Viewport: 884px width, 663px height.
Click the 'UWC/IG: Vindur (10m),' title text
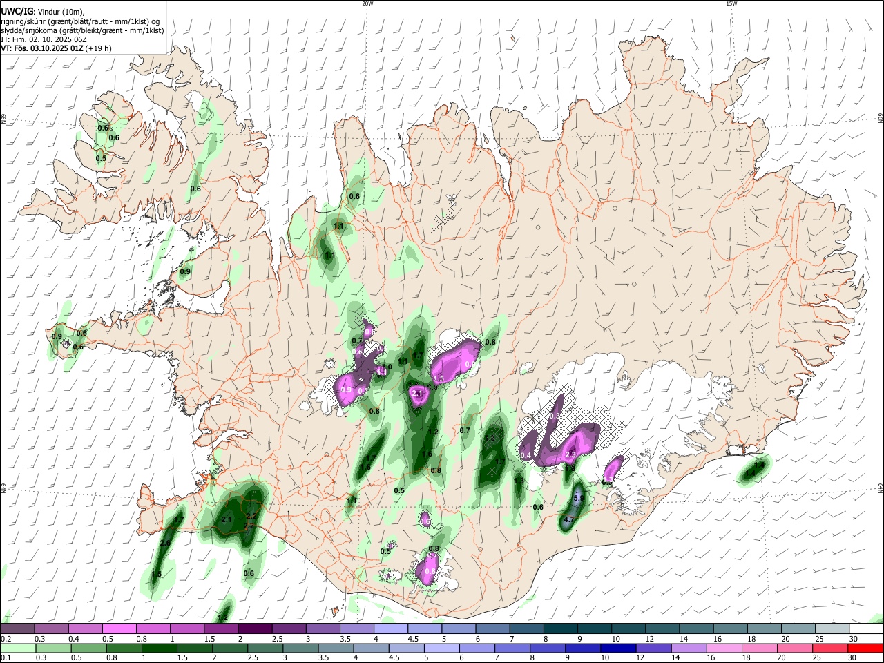pos(42,12)
